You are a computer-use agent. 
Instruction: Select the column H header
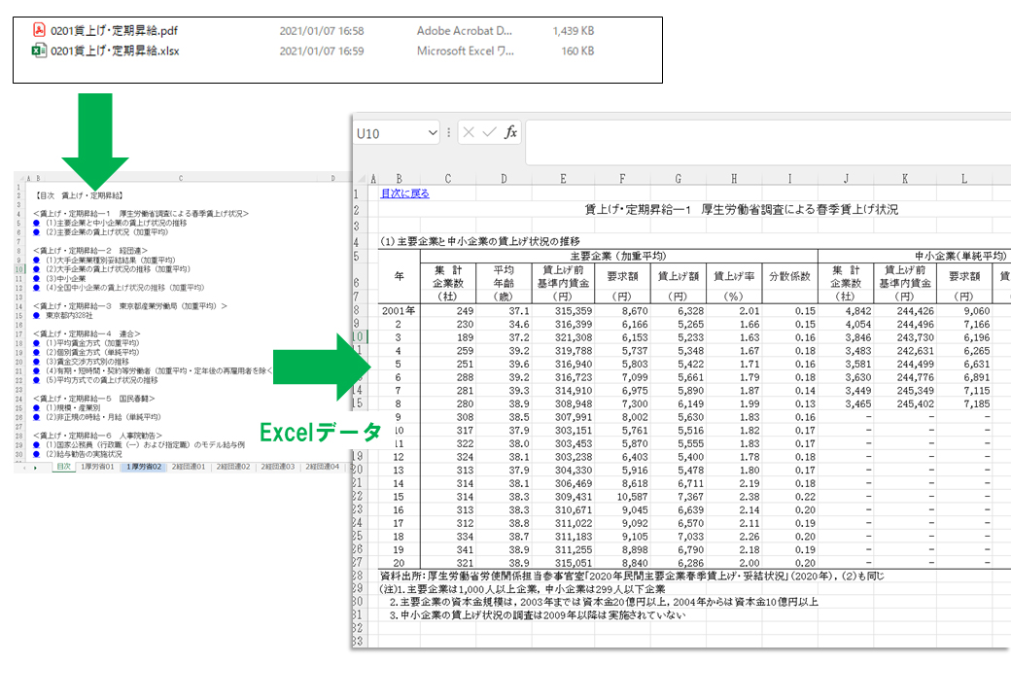[x=734, y=179]
